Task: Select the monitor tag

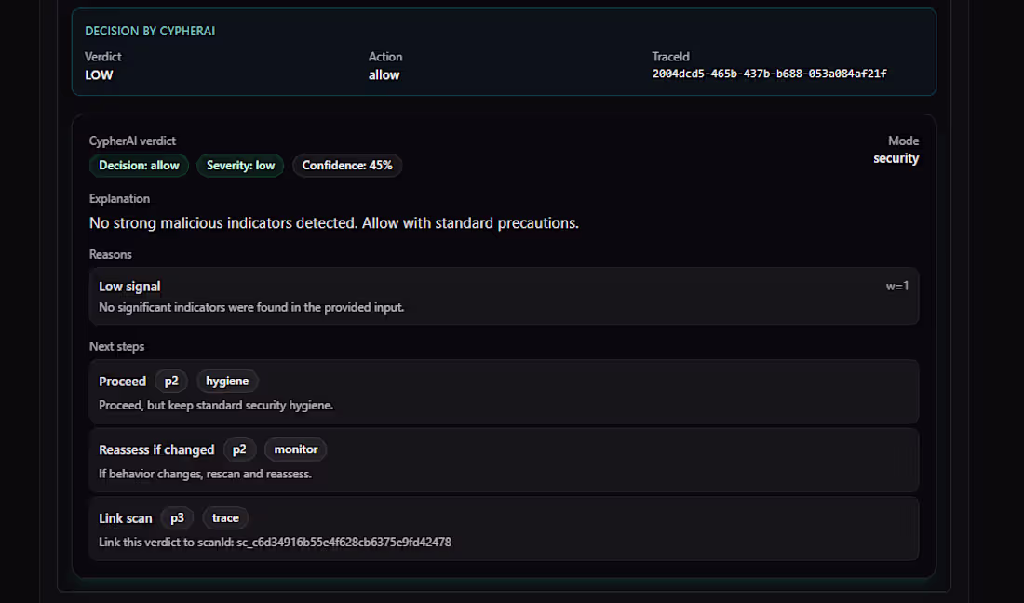Action: coord(295,449)
